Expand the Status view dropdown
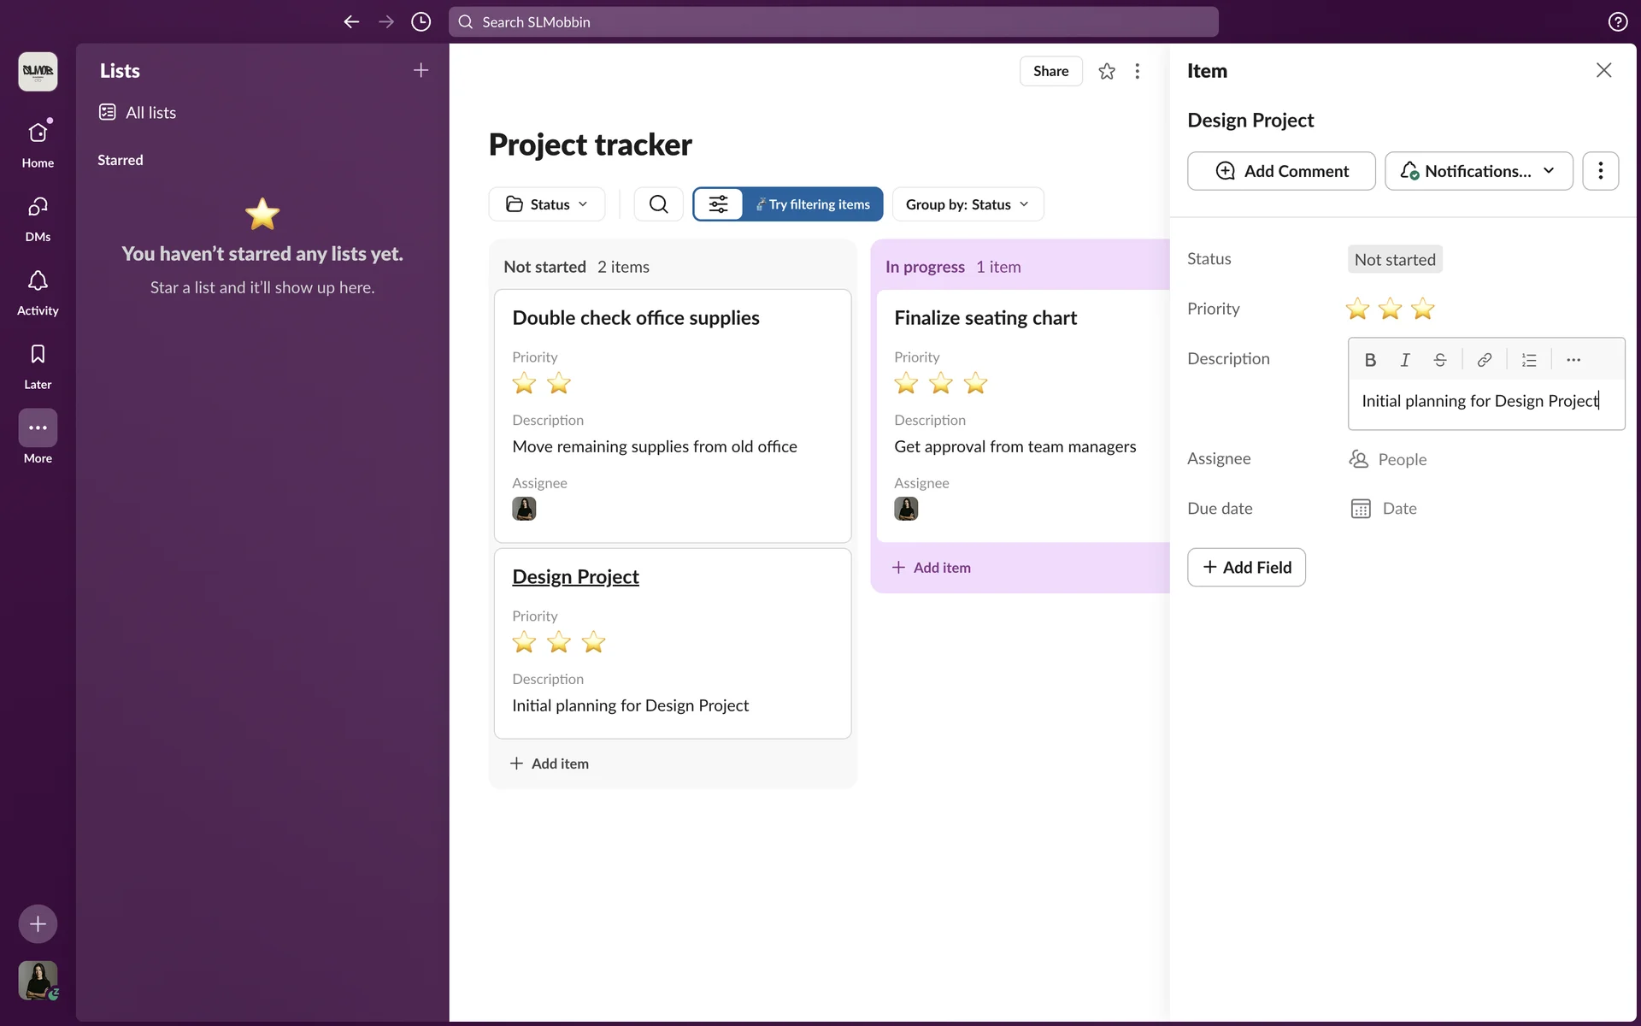The width and height of the screenshot is (1641, 1026). coord(547,204)
